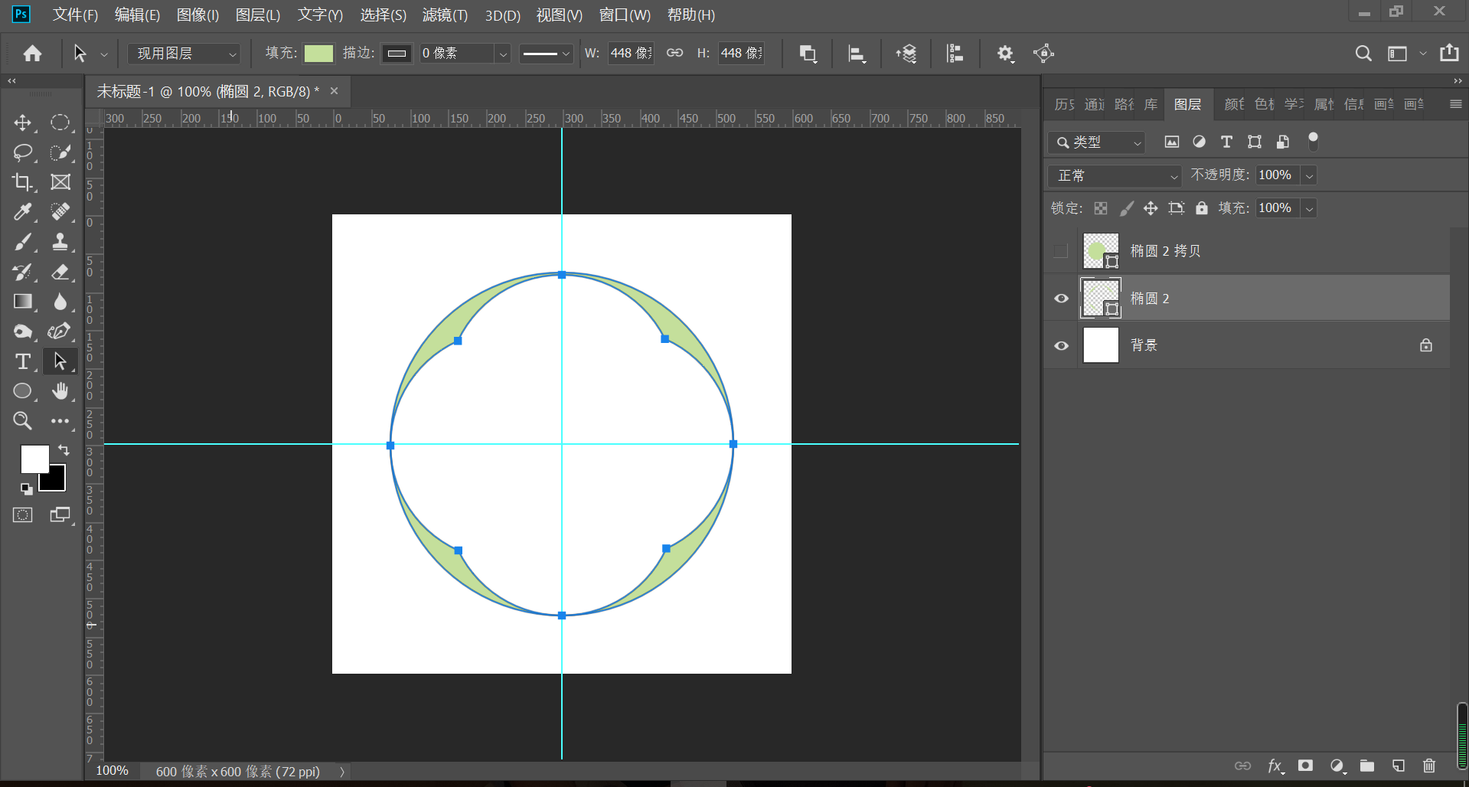Open the 填充 fill percentage dropdown arrow
The width and height of the screenshot is (1469, 787).
pyautogui.click(x=1310, y=208)
